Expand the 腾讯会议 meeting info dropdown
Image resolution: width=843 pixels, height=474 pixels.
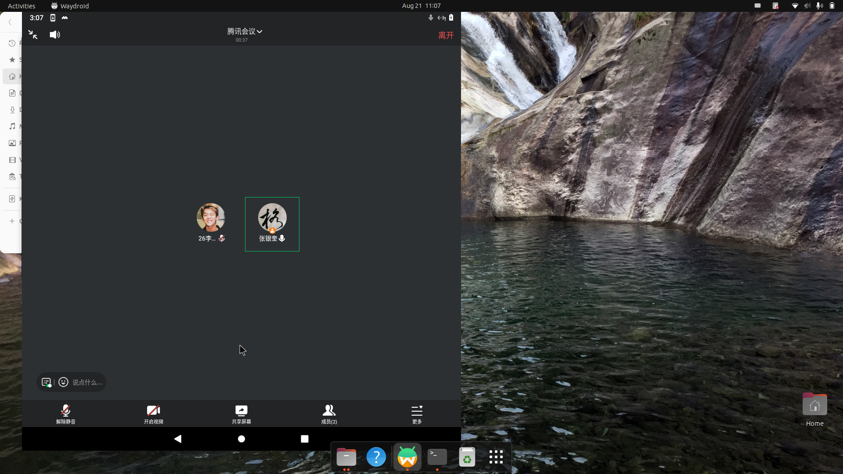[x=245, y=31]
